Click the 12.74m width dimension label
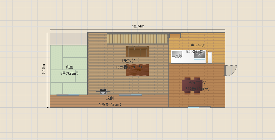Image resolution: width=275 pixels, height=140 pixels. coord(138,26)
